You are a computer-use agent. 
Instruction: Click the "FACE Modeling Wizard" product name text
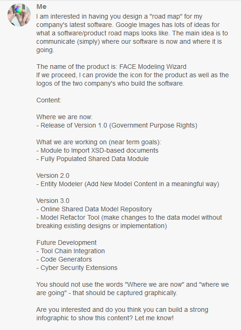(152, 67)
